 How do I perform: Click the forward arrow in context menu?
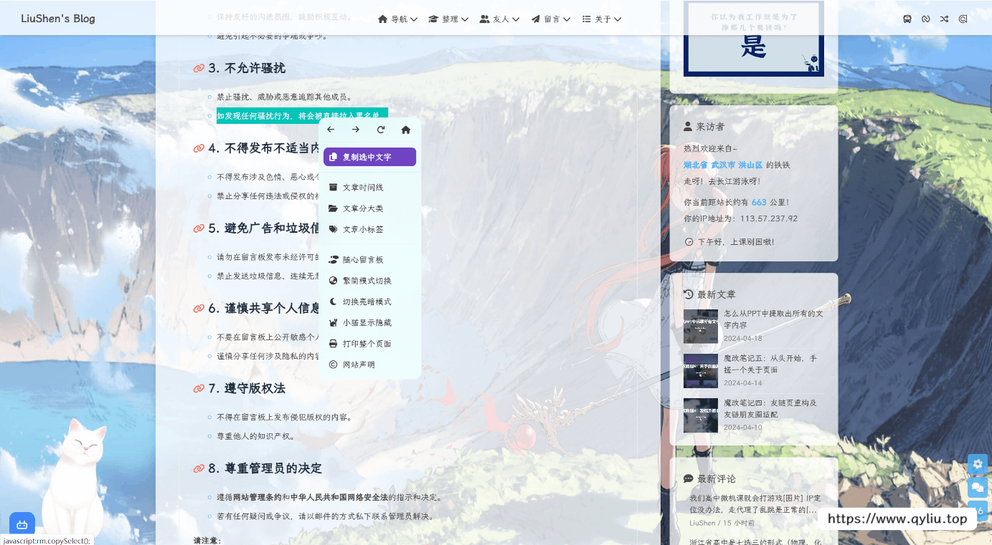(x=356, y=130)
